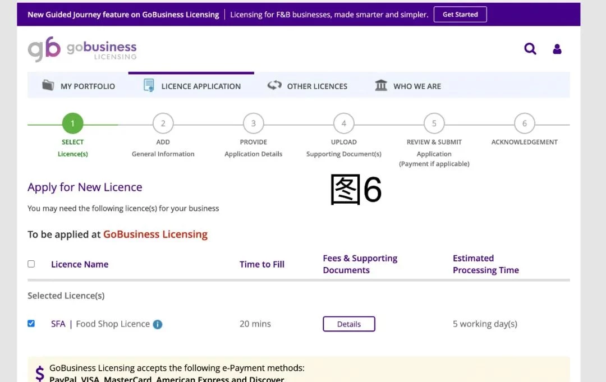Click the '20 mins' time value
Screen dimensions: 606x382
click(255, 324)
